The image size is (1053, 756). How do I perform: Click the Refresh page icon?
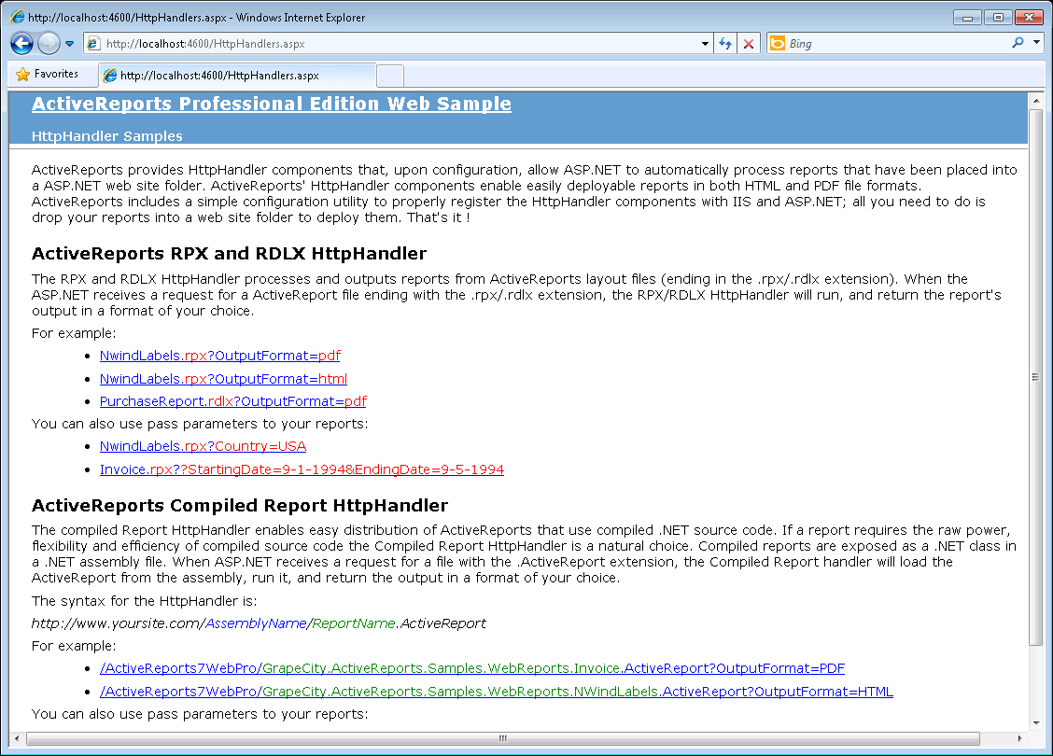click(x=725, y=44)
